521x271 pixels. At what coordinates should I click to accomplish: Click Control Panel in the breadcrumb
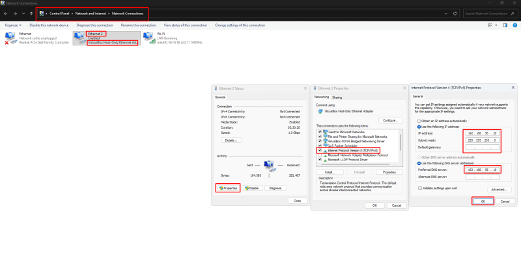click(x=59, y=14)
